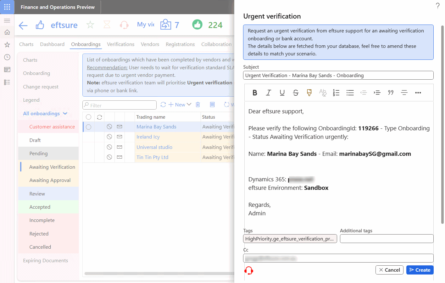The height and width of the screenshot is (283, 445).
Task: Apply bold formatting in message editor
Action: point(255,93)
